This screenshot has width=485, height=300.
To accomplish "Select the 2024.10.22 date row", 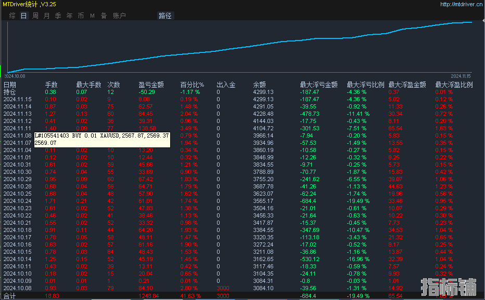I will click(17, 215).
